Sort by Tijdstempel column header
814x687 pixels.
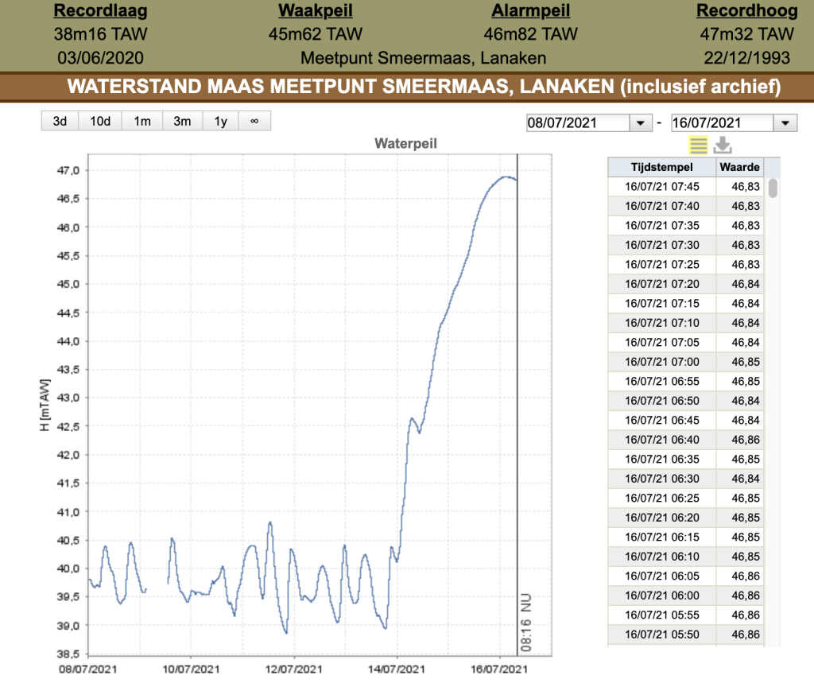pyautogui.click(x=662, y=167)
